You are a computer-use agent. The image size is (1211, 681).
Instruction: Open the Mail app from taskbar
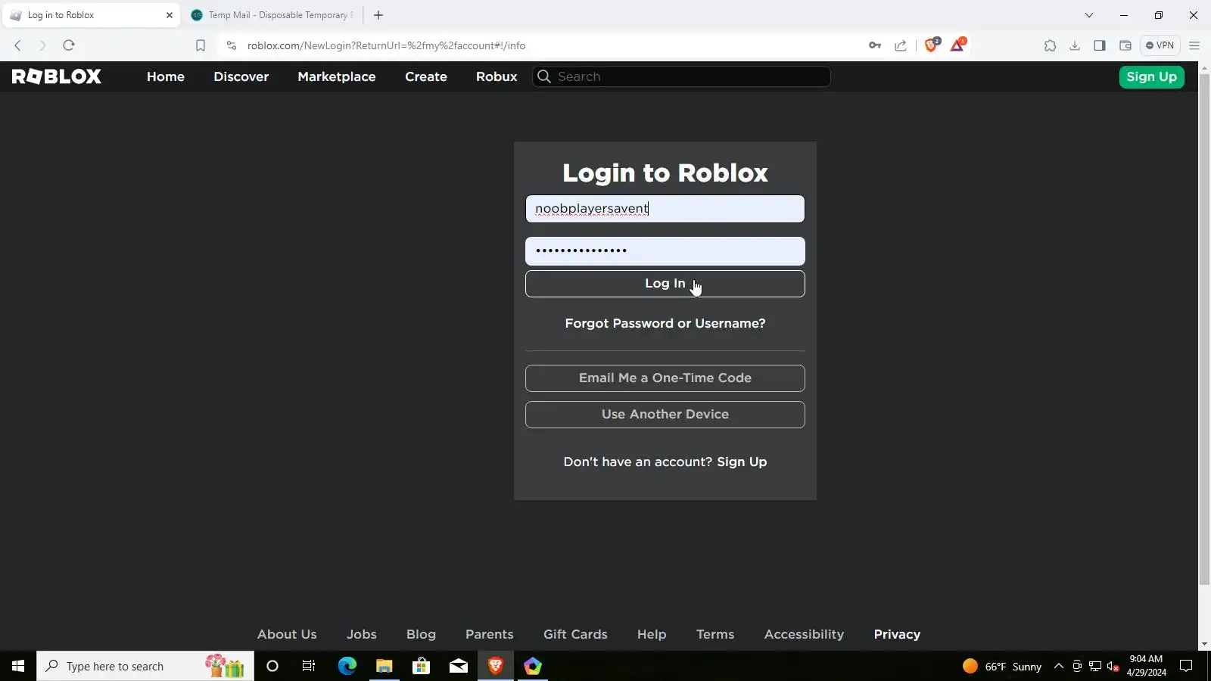pyautogui.click(x=459, y=666)
